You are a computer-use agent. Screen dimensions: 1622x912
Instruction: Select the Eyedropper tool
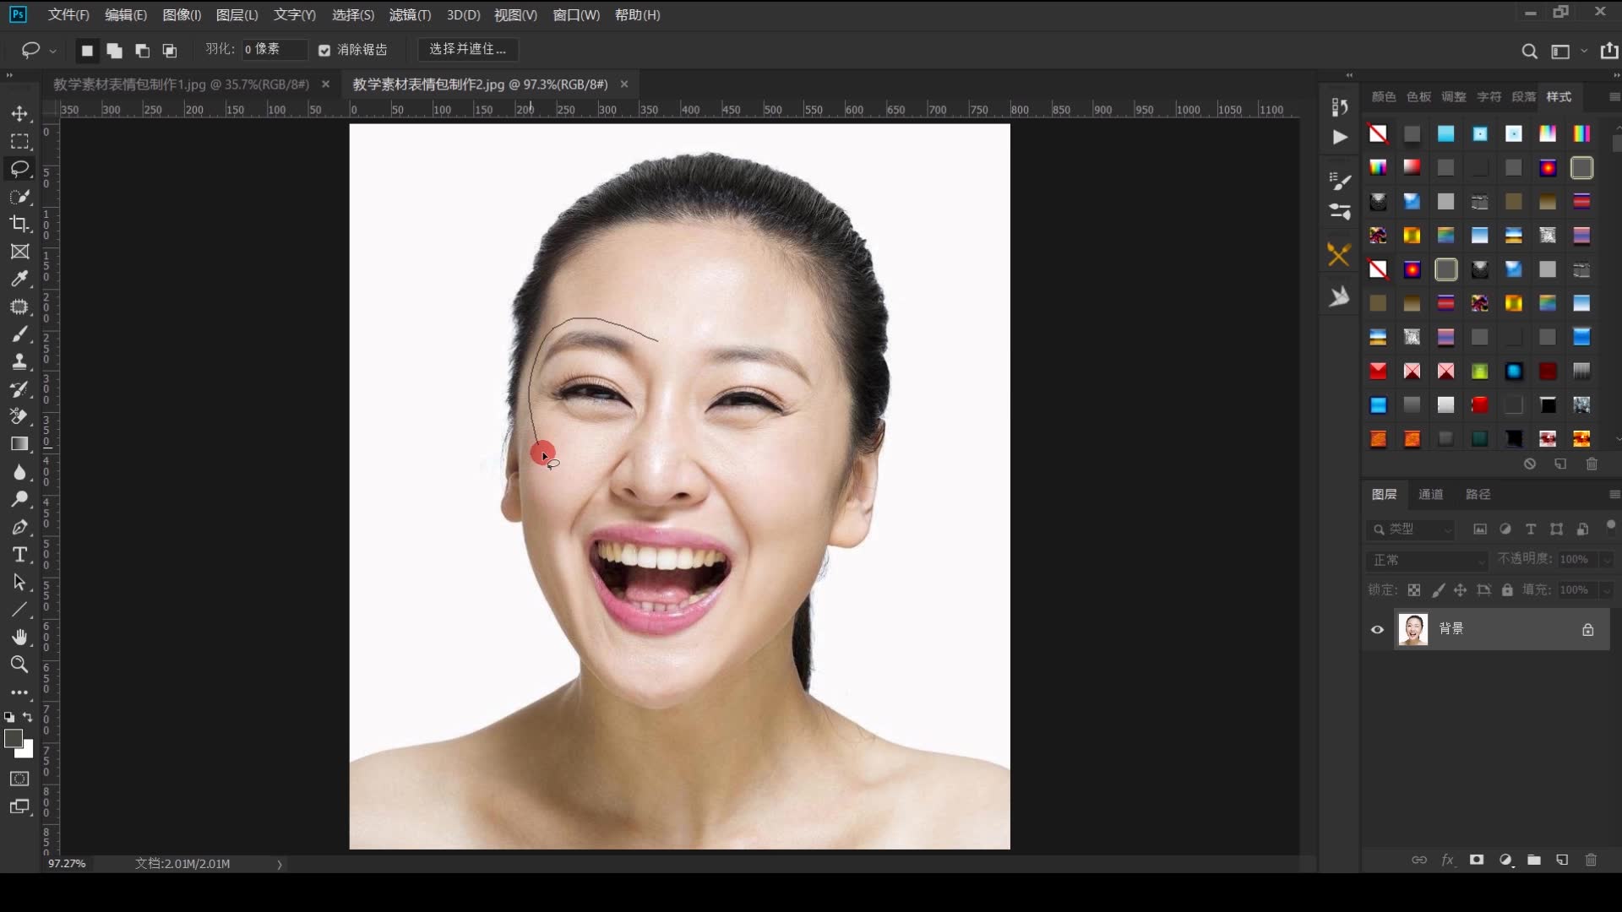point(19,279)
